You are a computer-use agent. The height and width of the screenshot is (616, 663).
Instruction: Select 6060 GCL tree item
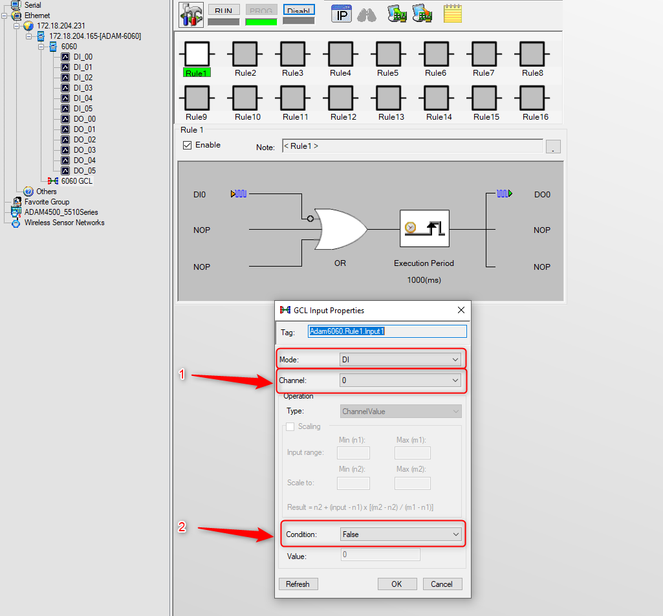76,181
